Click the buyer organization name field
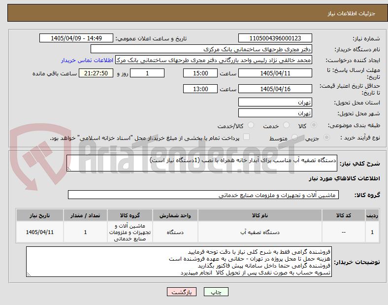388x305 pixels. click(x=201, y=49)
